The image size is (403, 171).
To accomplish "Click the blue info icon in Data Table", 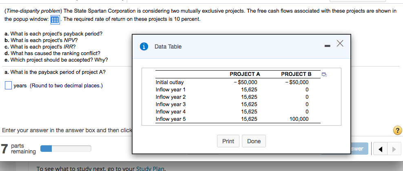I will point(144,47).
